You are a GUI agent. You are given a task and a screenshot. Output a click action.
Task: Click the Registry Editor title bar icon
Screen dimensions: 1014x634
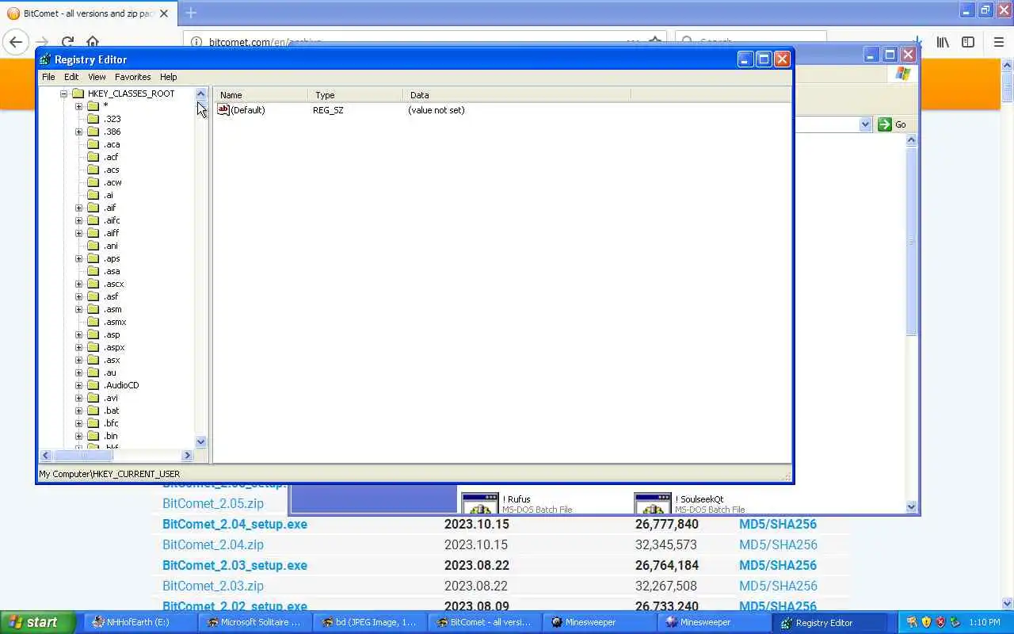[x=45, y=59]
